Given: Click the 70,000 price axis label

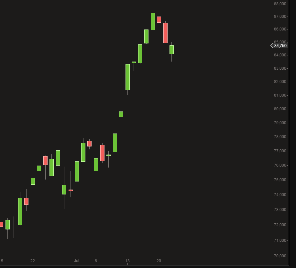Looking at the screenshot, I should pyautogui.click(x=280, y=256).
